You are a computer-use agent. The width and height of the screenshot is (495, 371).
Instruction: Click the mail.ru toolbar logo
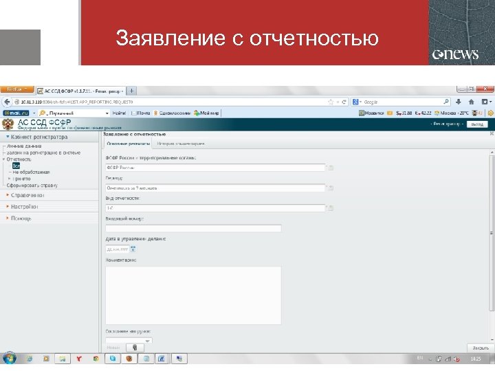pos(16,113)
